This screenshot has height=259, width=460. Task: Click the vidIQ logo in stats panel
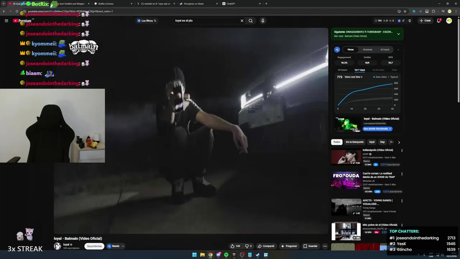coord(337,50)
